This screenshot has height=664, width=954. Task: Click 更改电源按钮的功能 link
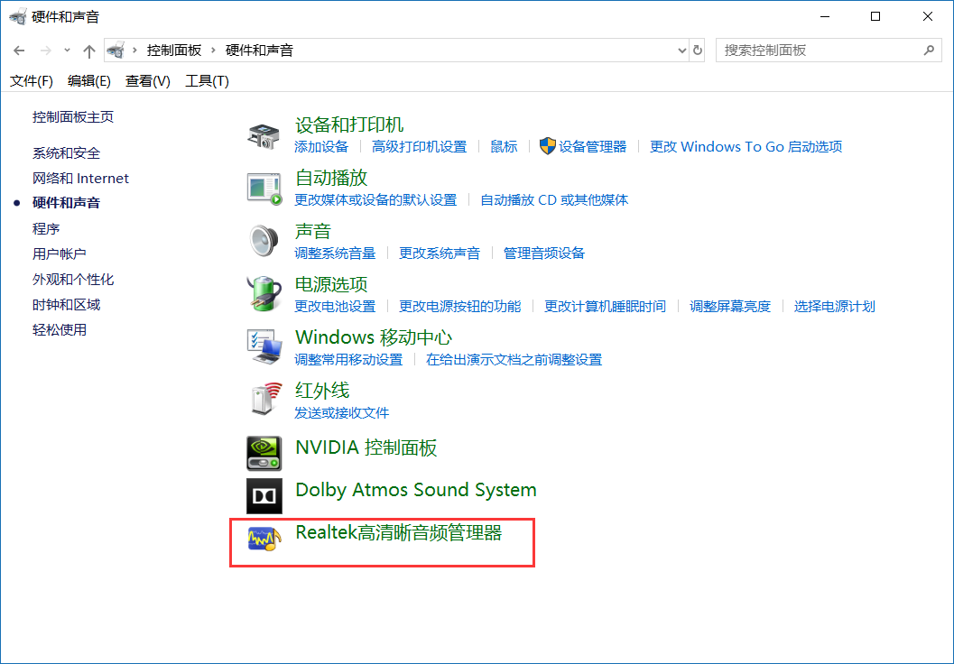(460, 306)
